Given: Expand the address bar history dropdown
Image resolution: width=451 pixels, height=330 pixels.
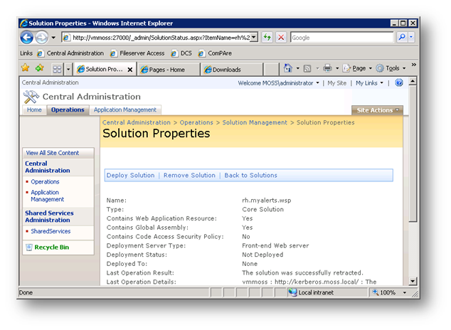Looking at the screenshot, I should click(254, 38).
